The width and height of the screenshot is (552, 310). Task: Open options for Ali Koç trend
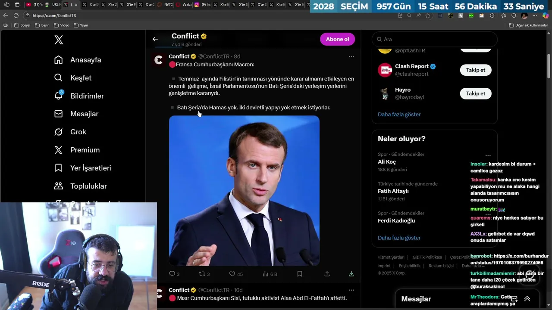click(x=488, y=155)
